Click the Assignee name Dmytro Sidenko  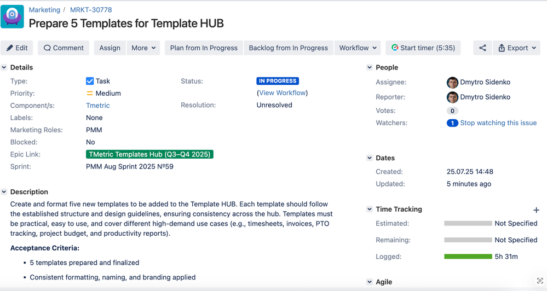point(485,82)
